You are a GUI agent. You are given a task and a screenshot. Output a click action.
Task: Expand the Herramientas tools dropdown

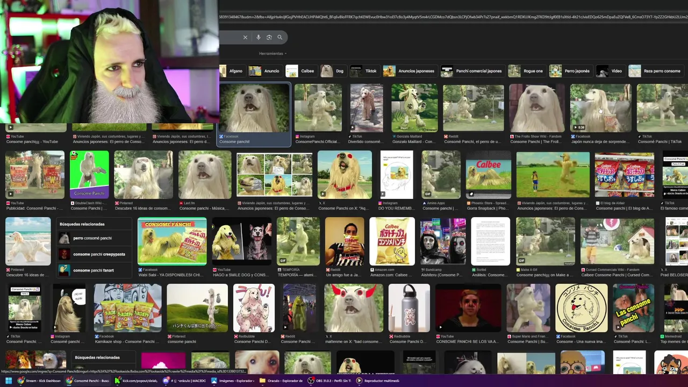(x=273, y=53)
